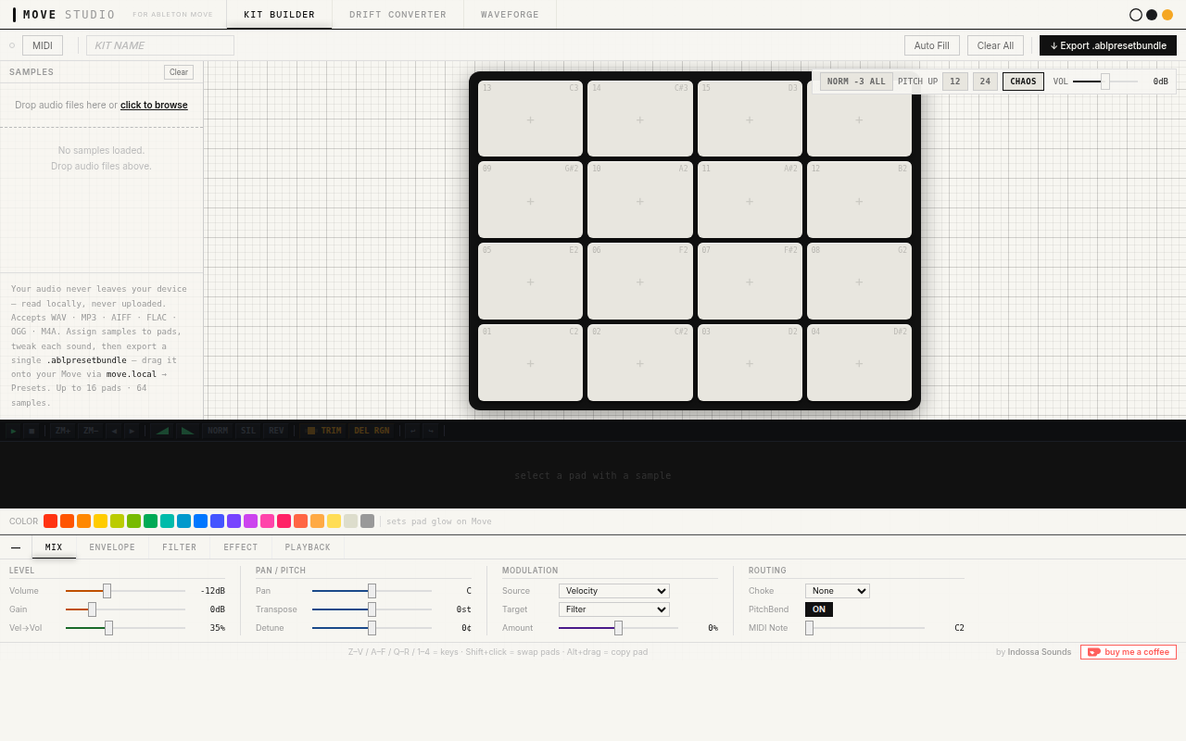Click the ZM- zoom out button

click(x=91, y=431)
